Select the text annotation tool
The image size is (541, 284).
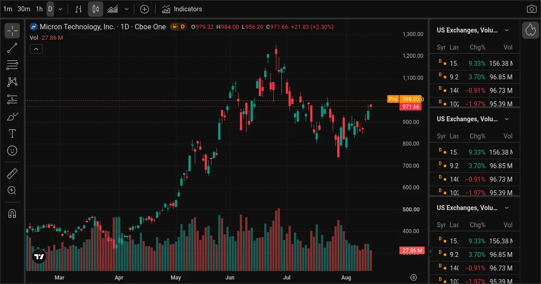[12, 133]
